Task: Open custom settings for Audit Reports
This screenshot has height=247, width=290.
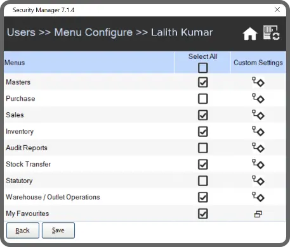Action: pyautogui.click(x=258, y=148)
